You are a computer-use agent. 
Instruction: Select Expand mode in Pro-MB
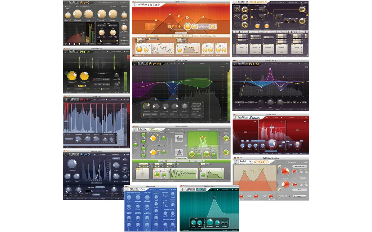tap(154, 114)
